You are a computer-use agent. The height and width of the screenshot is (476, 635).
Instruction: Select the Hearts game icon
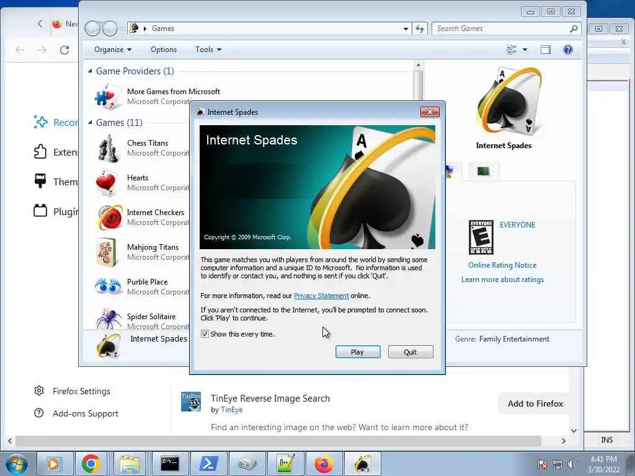[106, 183]
